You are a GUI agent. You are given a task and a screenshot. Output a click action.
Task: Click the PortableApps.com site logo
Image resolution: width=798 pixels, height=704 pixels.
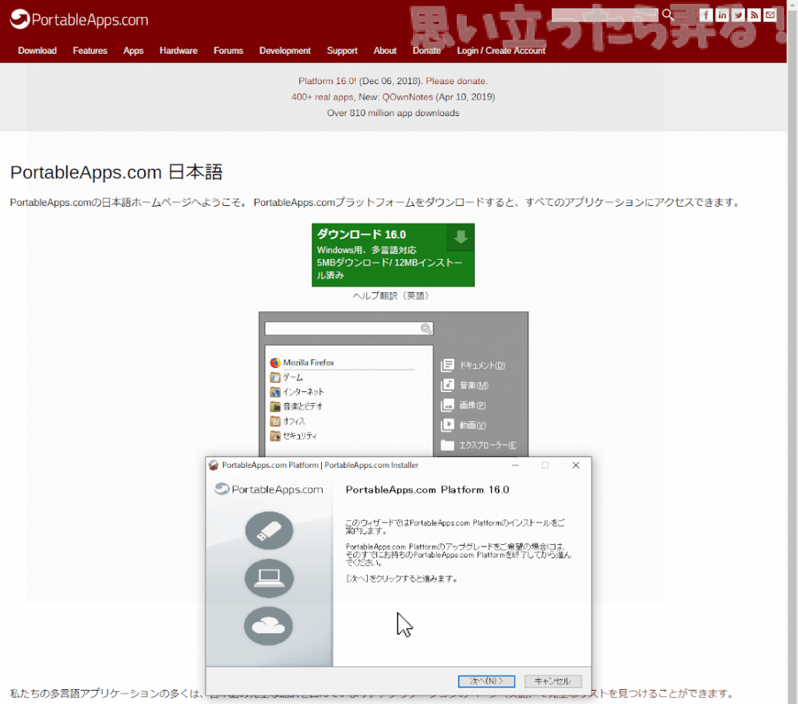tap(79, 19)
